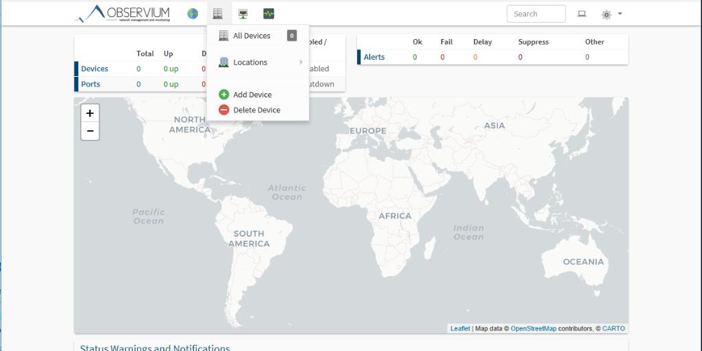Open the Health graph menu icon

pyautogui.click(x=269, y=14)
